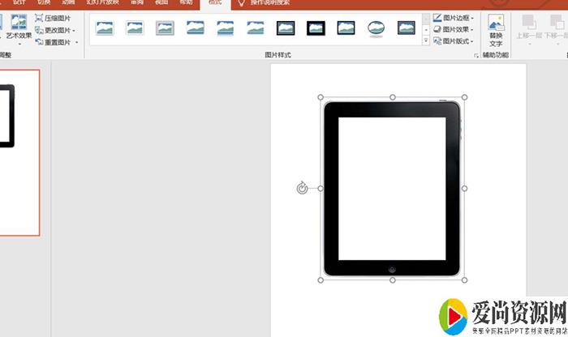Click 压缩图片 compress pictures icon
The image size is (568, 337).
[x=40, y=17]
